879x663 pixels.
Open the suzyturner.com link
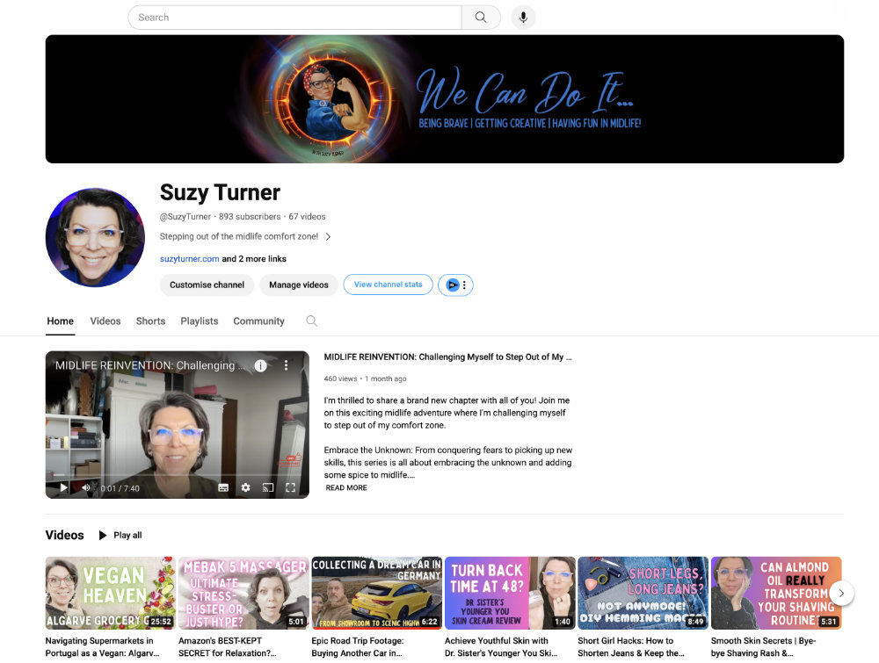pyautogui.click(x=190, y=259)
